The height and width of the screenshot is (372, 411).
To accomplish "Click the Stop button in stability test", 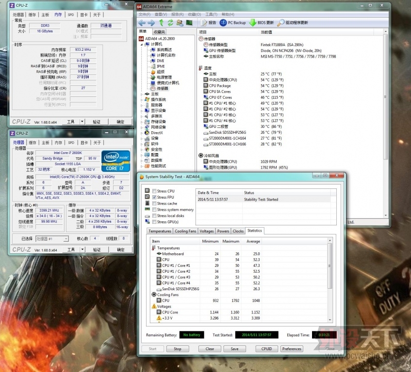I will pyautogui.click(x=178, y=349).
